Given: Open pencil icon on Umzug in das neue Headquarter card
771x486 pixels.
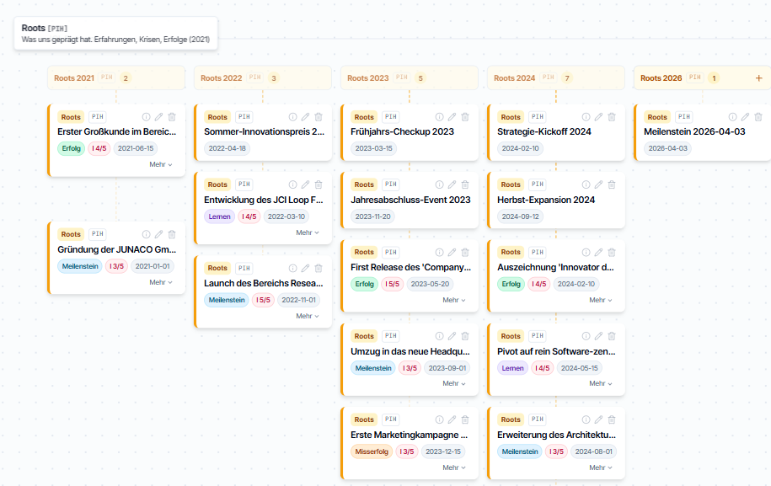Looking at the screenshot, I should 452,336.
